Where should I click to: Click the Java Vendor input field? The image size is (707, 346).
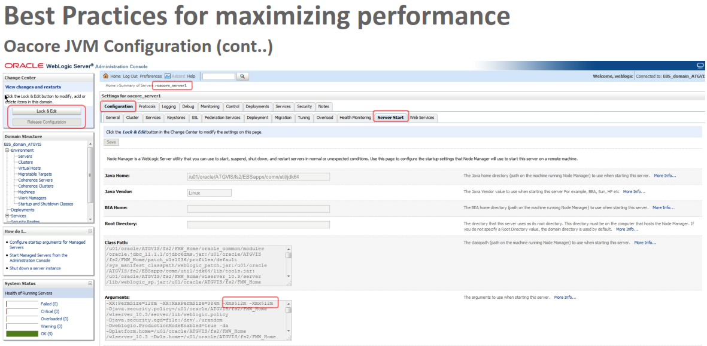209,192
